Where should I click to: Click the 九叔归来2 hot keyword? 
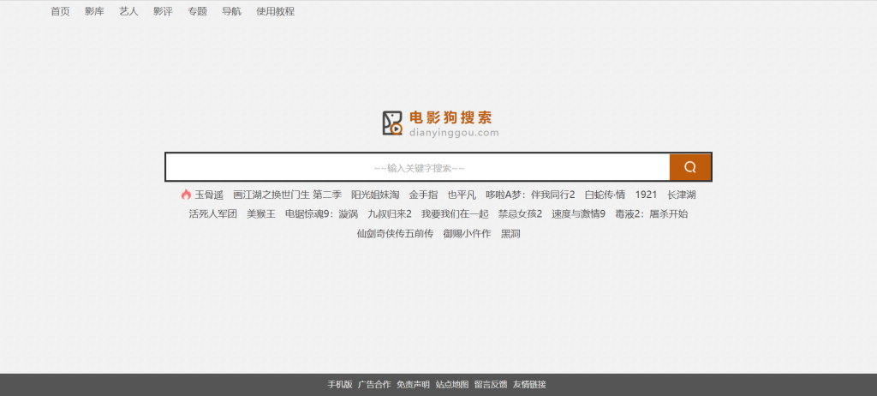(x=390, y=214)
